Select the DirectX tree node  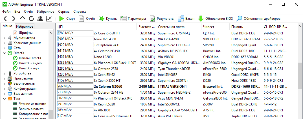click(19, 53)
